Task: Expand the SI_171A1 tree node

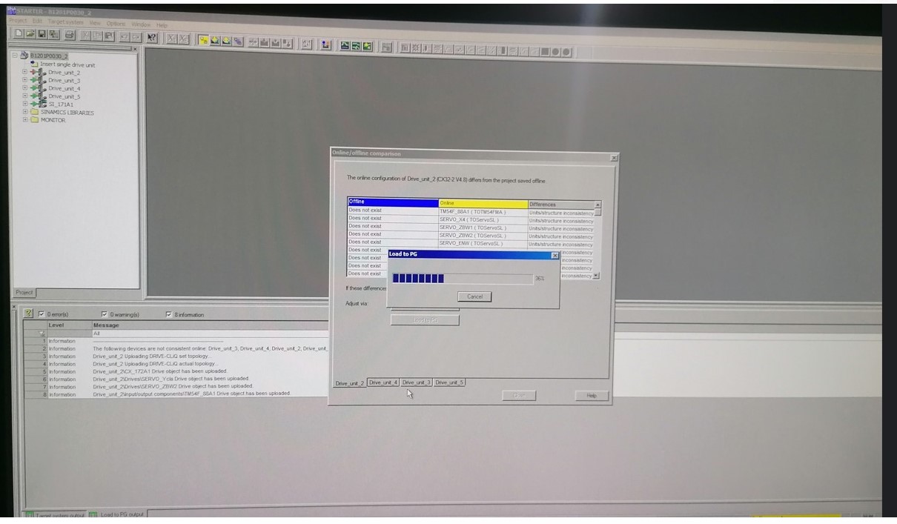Action: [24, 104]
